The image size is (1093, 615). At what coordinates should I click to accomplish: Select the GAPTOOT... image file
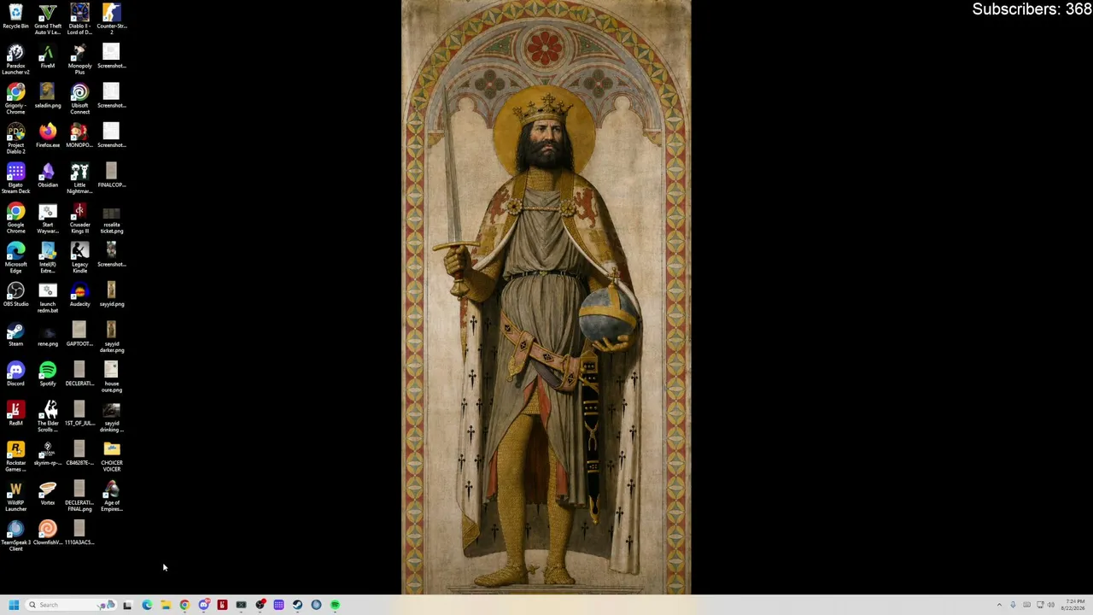[79, 334]
